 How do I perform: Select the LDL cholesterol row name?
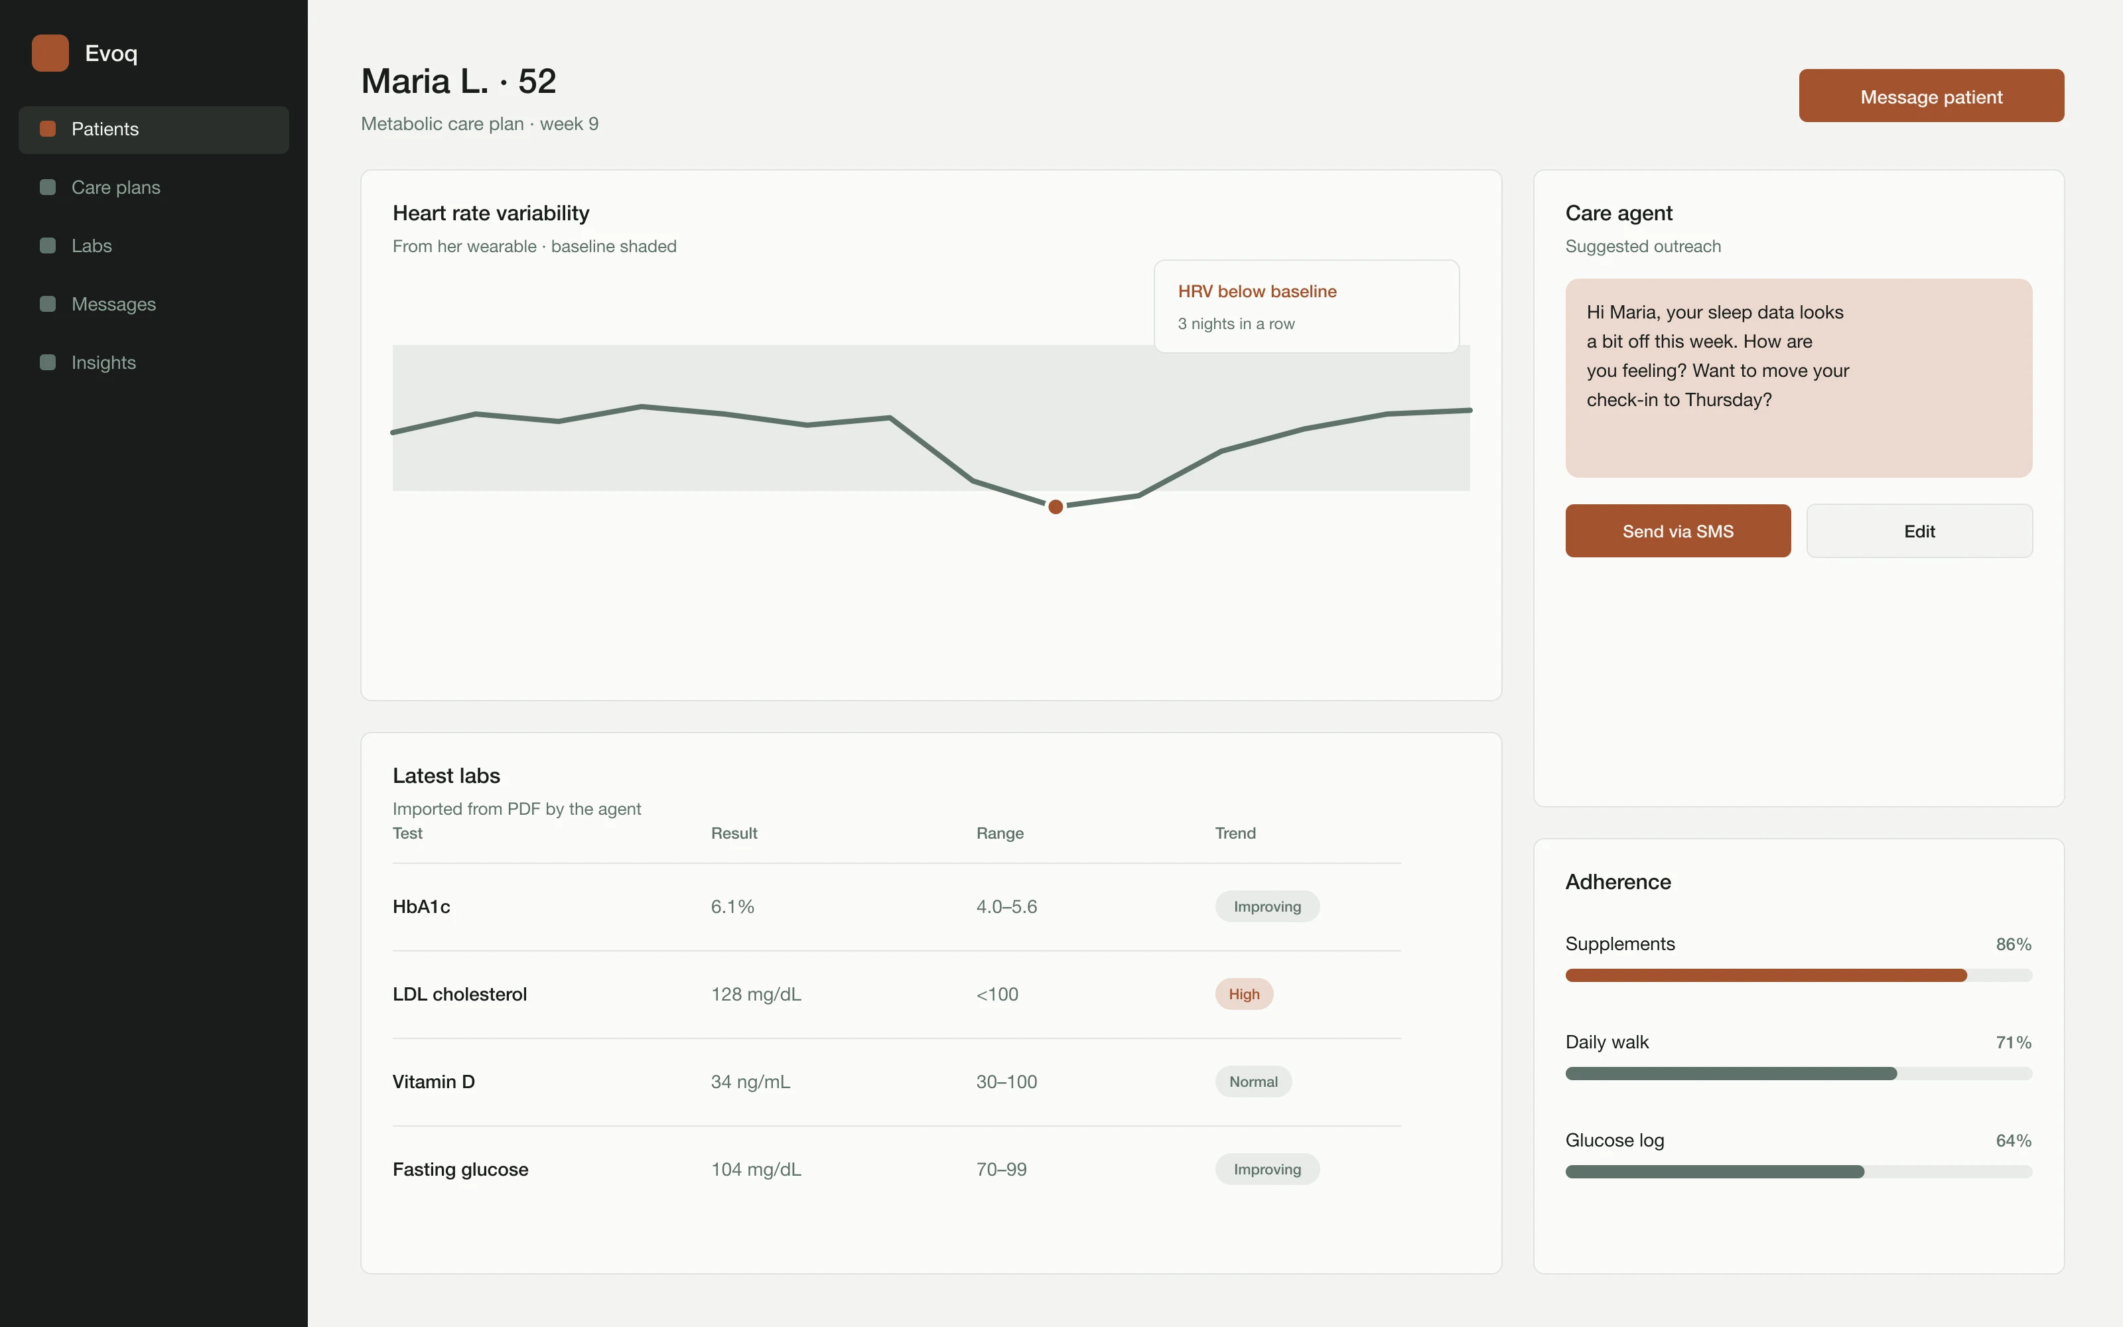click(460, 995)
